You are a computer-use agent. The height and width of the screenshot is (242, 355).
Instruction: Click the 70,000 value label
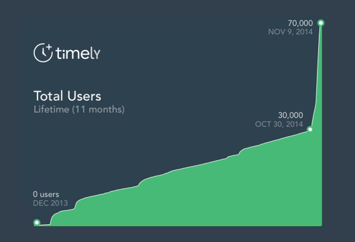300,23
